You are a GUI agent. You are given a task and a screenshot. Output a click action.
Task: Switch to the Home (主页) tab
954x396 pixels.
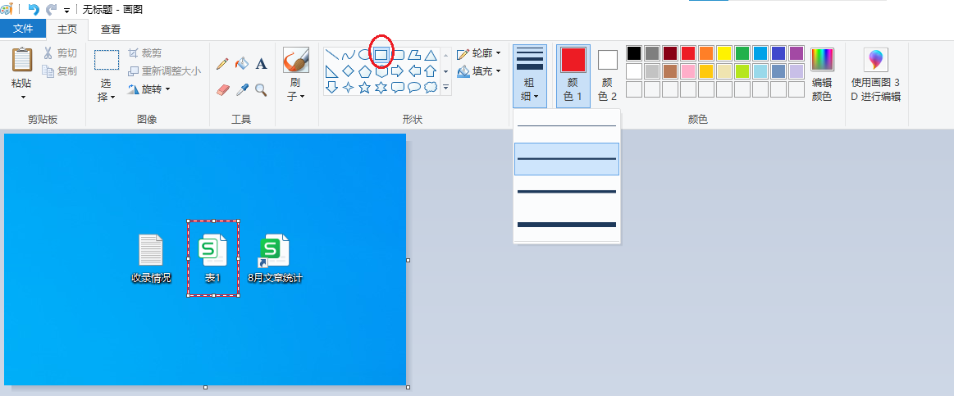[x=67, y=29]
